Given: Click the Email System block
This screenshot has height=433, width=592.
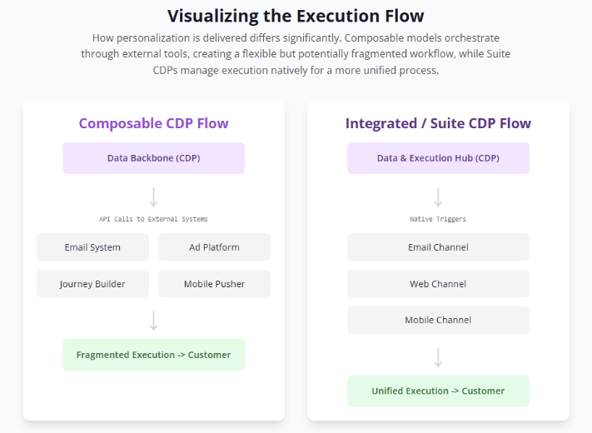Looking at the screenshot, I should 92,247.
